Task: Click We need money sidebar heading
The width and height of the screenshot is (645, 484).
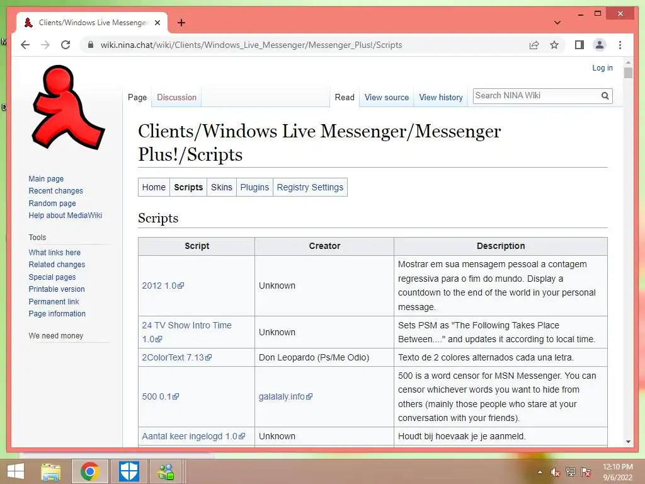Action: coord(56,336)
